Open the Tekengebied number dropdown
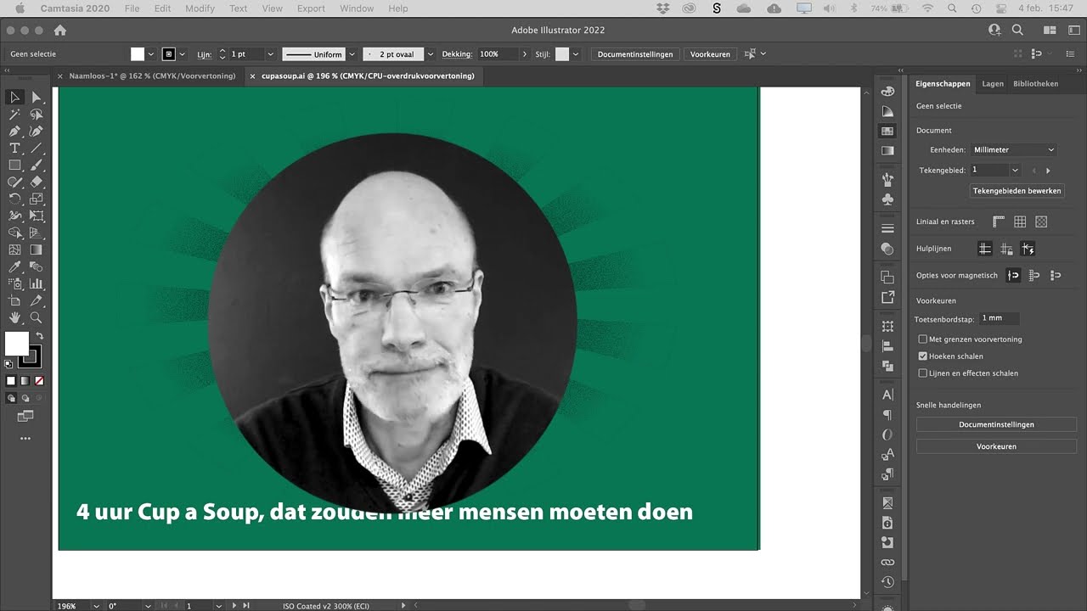Viewport: 1087px width, 611px height. coord(1015,171)
